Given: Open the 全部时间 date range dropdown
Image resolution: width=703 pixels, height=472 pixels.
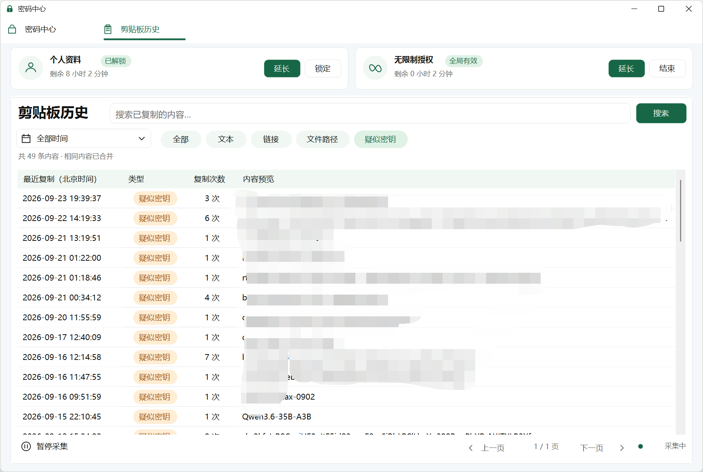Looking at the screenshot, I should click(84, 139).
